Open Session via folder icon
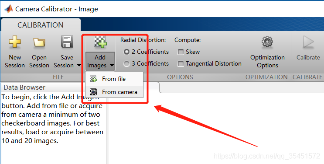The width and height of the screenshot is (324, 164). click(x=39, y=42)
